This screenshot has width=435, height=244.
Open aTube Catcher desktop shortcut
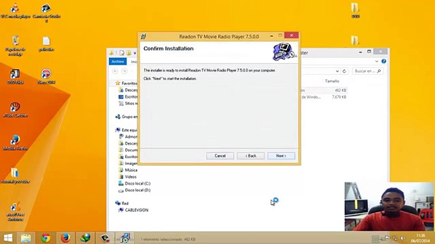pos(15,109)
